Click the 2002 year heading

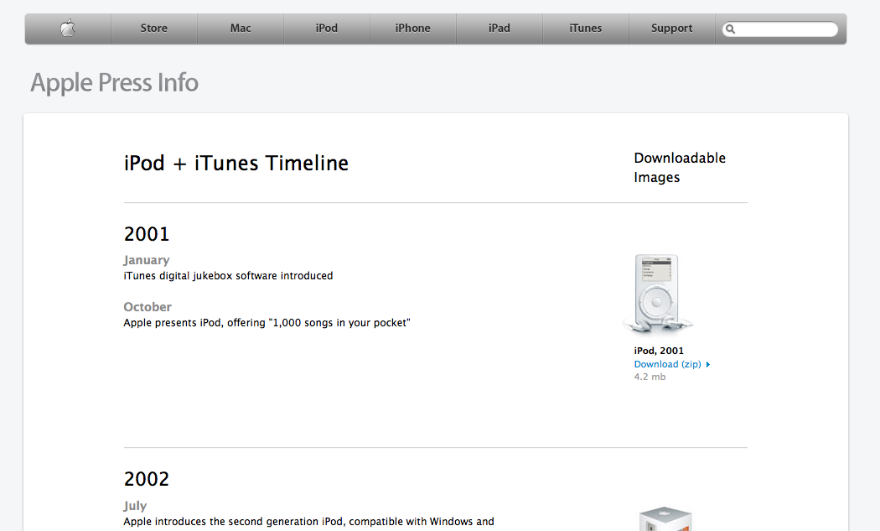[147, 479]
